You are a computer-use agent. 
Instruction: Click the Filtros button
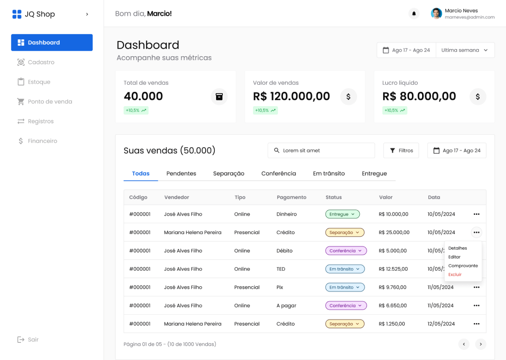(x=401, y=150)
